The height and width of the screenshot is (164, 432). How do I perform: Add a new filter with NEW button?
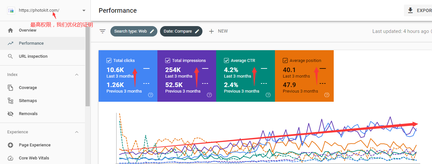click(218, 31)
